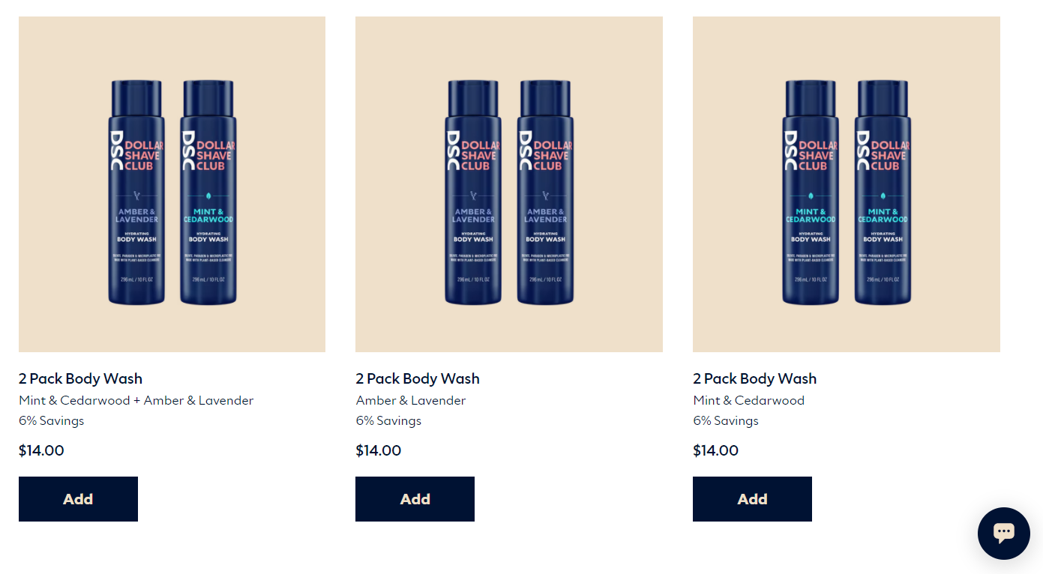The width and height of the screenshot is (1043, 574).
Task: Click 6% Savings under the Mint & Cedarwood only pack
Action: pos(726,420)
